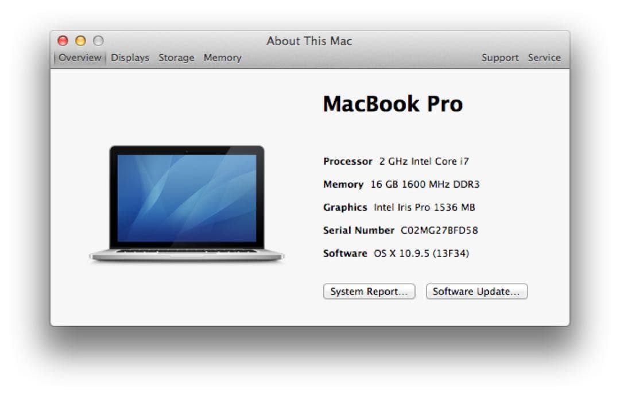Click the Software label text

click(345, 253)
